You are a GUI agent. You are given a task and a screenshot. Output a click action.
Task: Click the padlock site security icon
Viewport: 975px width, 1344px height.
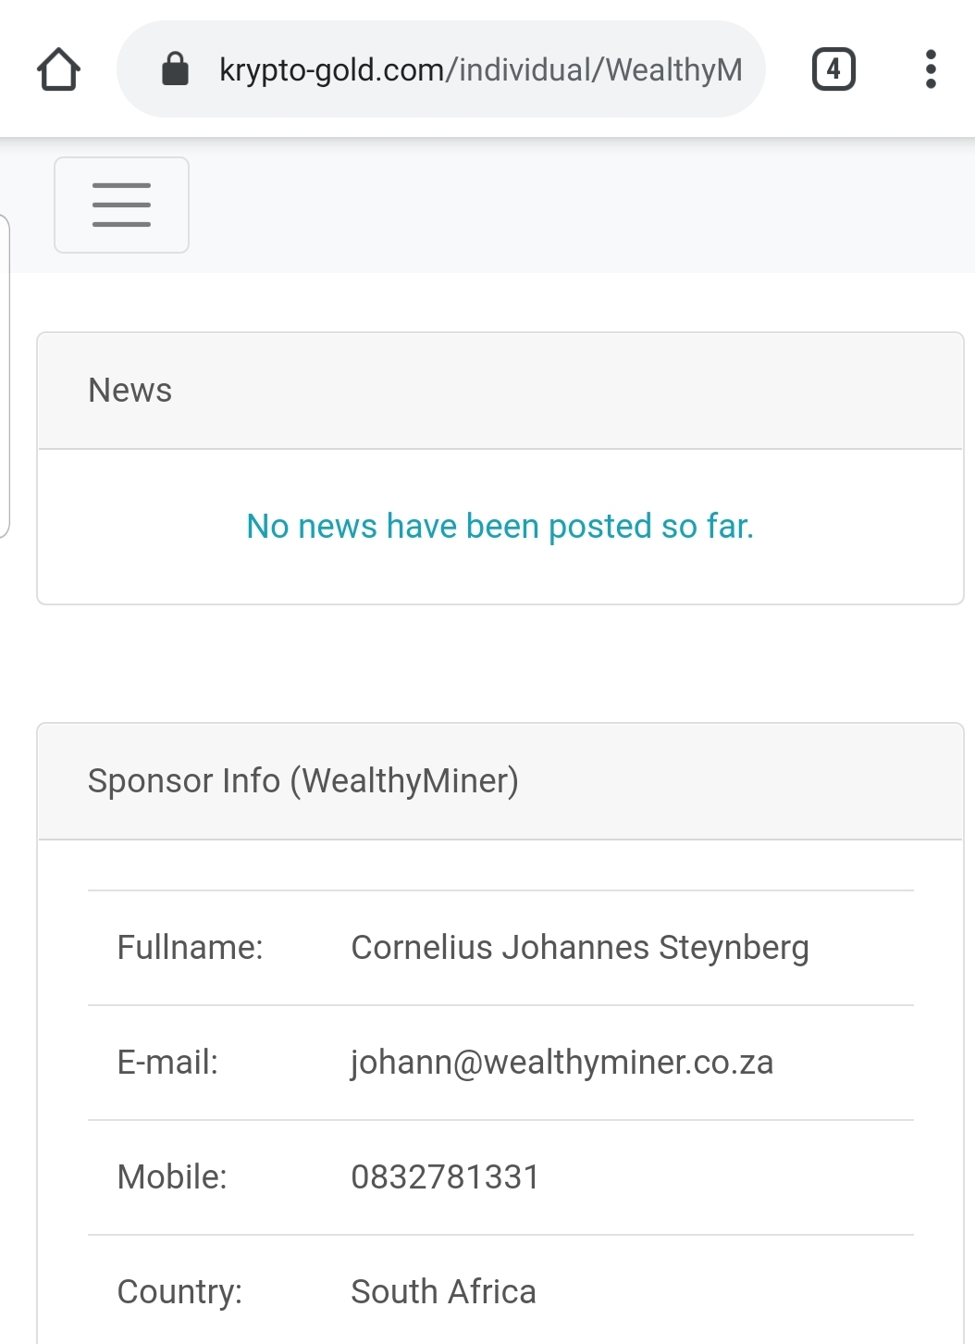(175, 68)
